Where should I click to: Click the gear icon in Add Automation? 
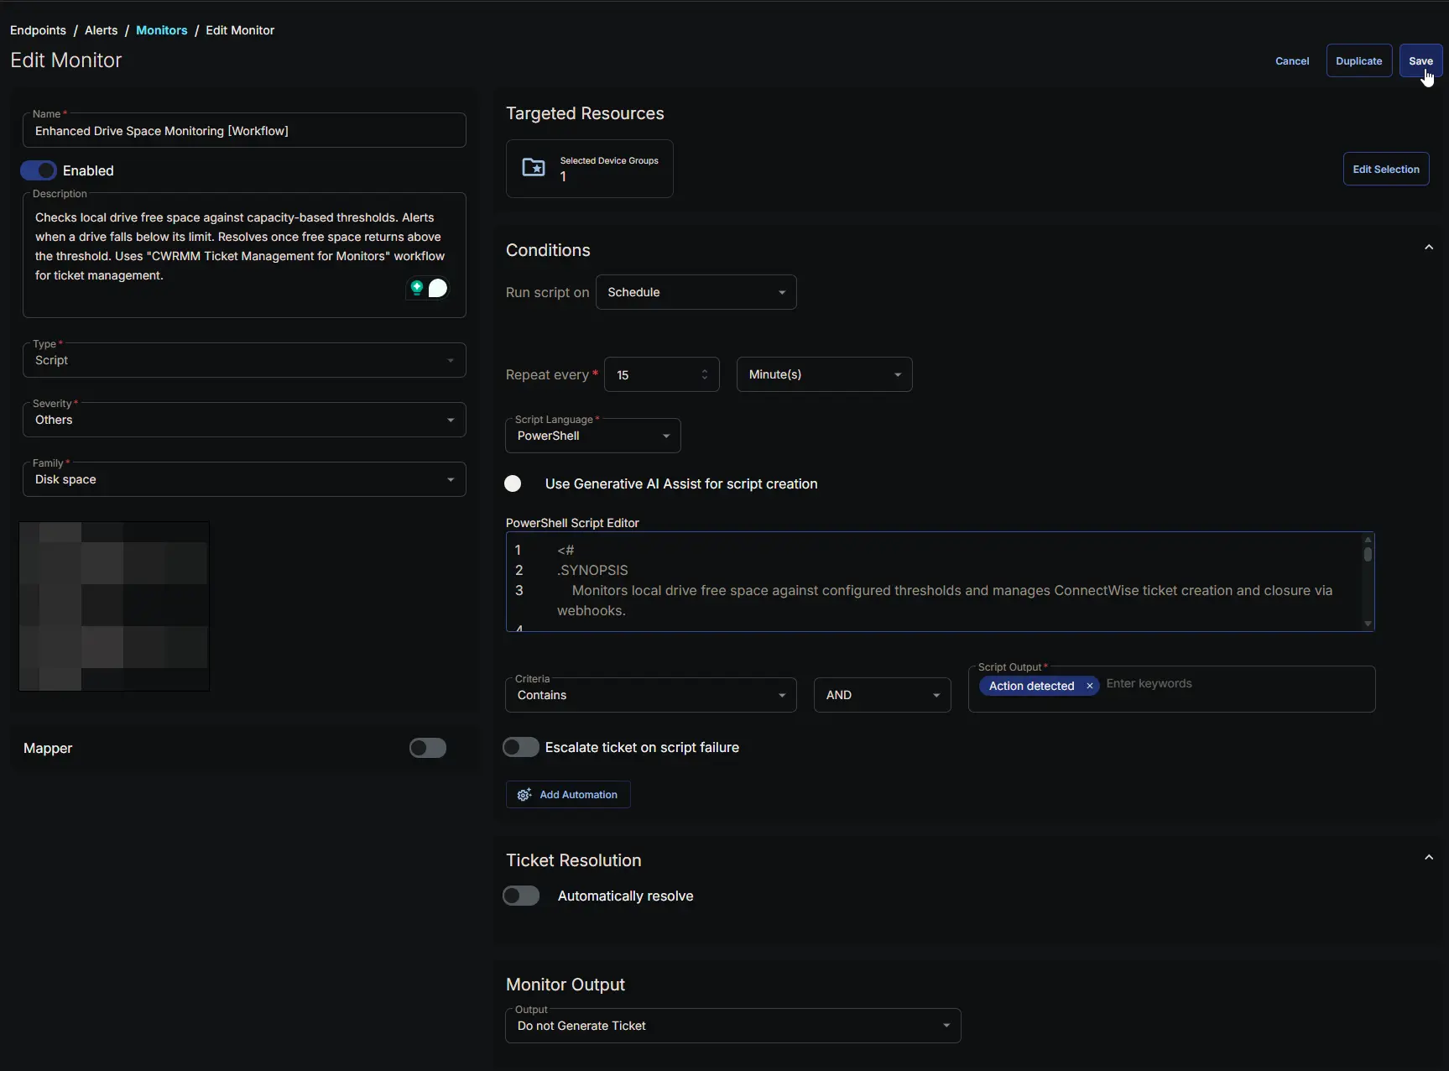[x=524, y=795]
